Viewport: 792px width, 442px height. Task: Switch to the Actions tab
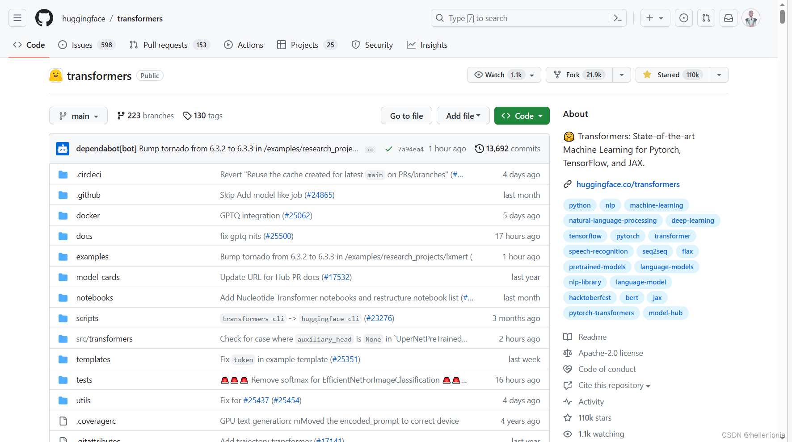pyautogui.click(x=244, y=45)
